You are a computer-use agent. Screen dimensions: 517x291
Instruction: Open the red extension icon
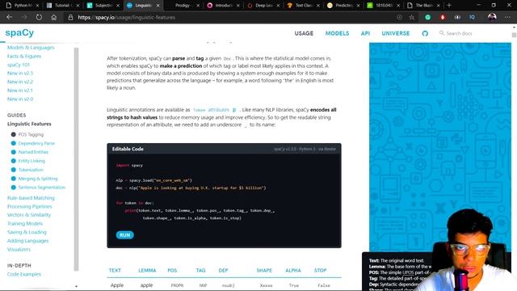(443, 17)
